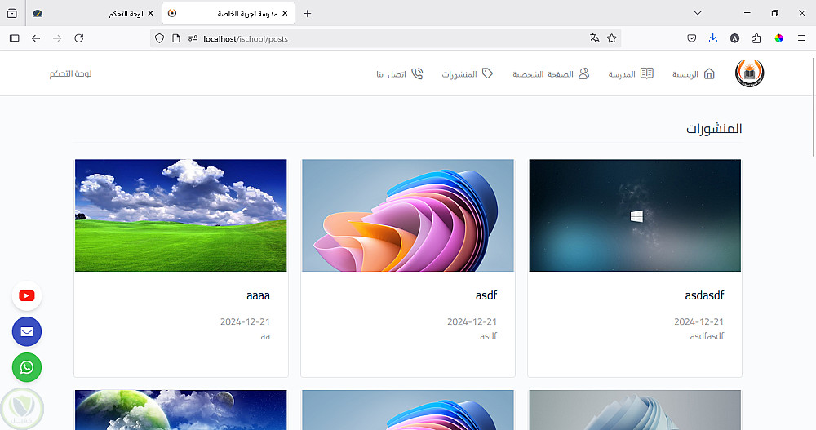Viewport: 816px width, 430px height.
Task: Open a new tab with plus button
Action: (307, 14)
